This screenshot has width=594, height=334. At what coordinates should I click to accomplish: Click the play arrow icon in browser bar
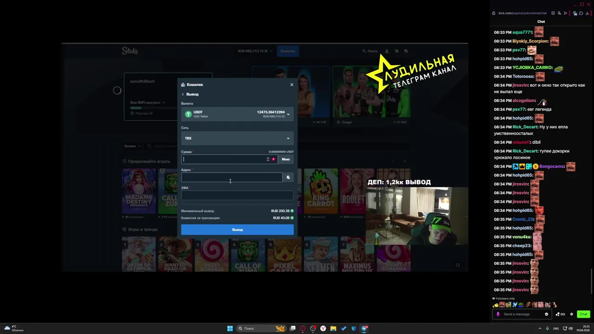click(x=565, y=13)
